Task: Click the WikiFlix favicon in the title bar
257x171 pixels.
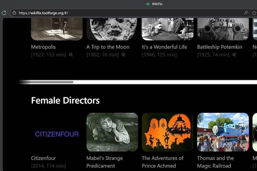Action: coord(148,4)
